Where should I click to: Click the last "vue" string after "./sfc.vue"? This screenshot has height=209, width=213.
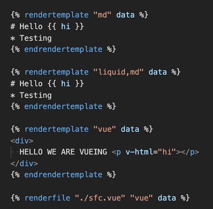pos(139,198)
